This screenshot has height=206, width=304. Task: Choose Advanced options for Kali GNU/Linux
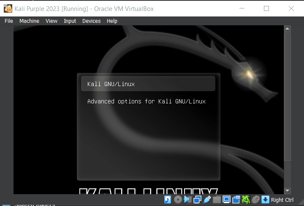(x=146, y=101)
